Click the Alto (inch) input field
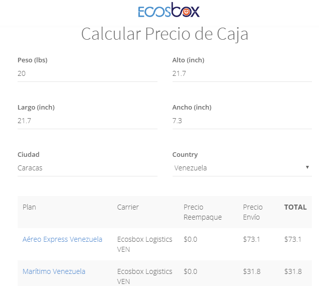Image resolution: width=319 pixels, height=286 pixels. pos(242,73)
